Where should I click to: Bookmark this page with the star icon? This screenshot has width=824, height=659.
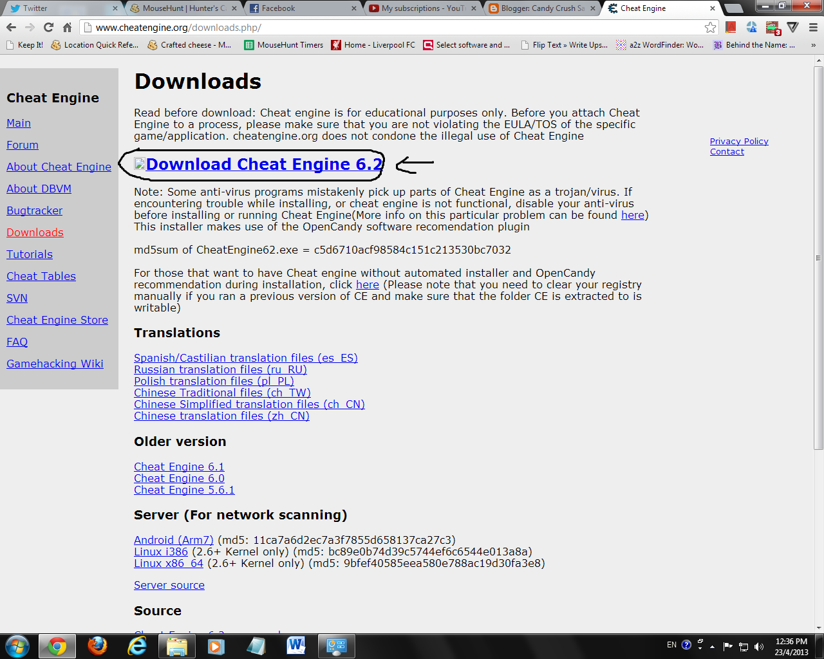(710, 27)
